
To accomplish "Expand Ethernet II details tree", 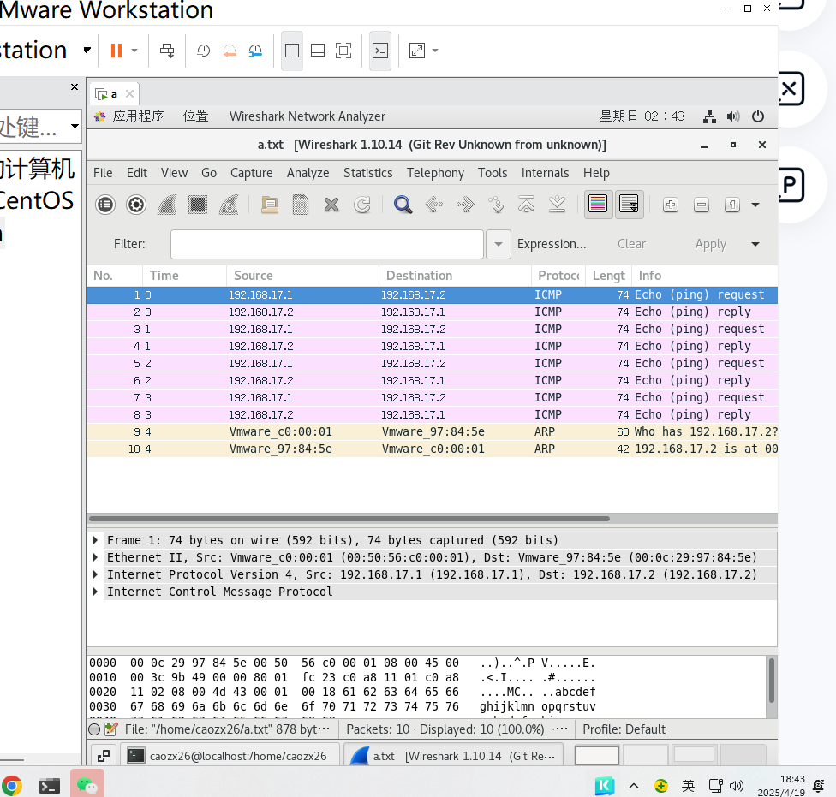I will [95, 557].
